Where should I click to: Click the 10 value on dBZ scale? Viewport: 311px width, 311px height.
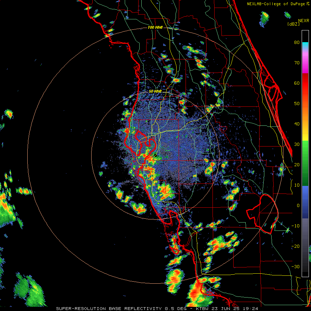click(x=297, y=185)
